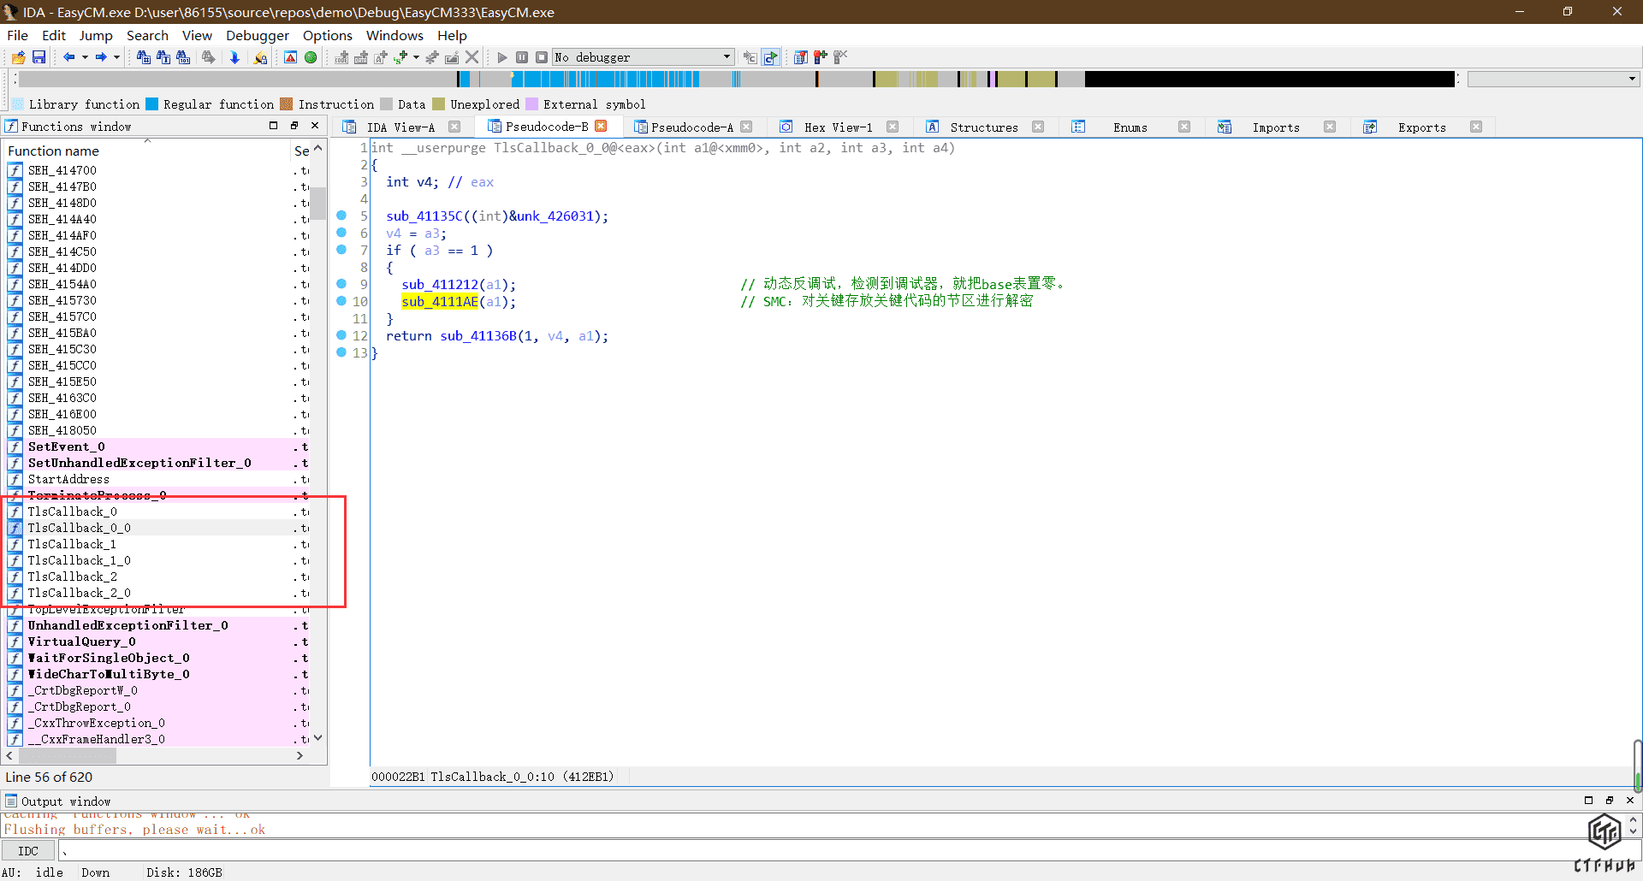Screen dimensions: 1643x881
Task: Expand the jump back history dropdown arrow
Action: pos(85,57)
